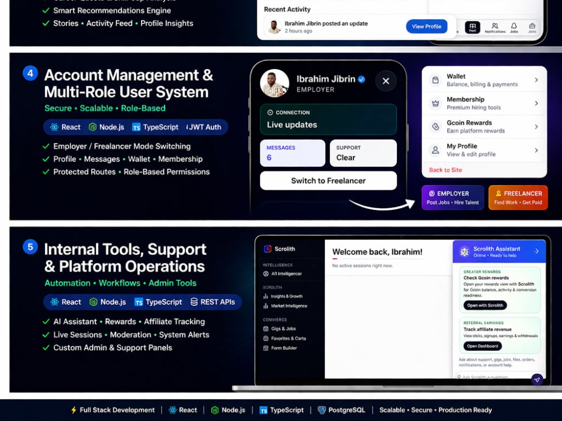562x421 pixels.
Task: Click the footer PostgreSQL elephant icon
Action: [322, 410]
